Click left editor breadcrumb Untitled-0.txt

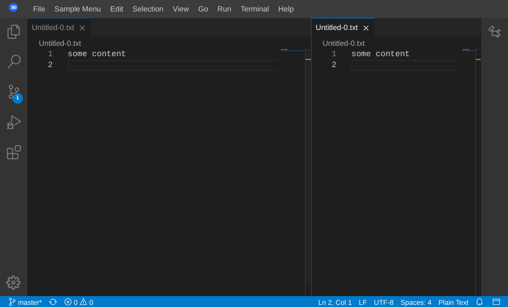[x=60, y=43]
